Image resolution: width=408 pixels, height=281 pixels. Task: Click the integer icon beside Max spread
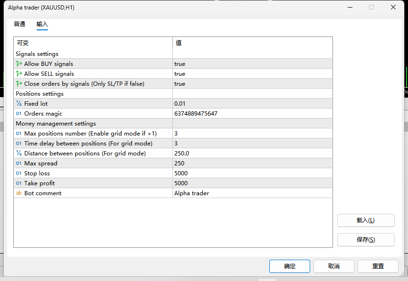[x=19, y=163]
